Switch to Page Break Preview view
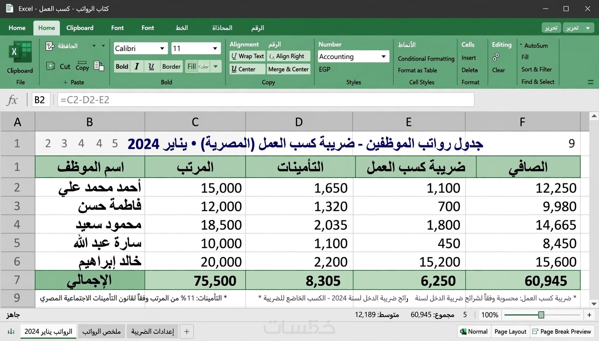 [562, 332]
